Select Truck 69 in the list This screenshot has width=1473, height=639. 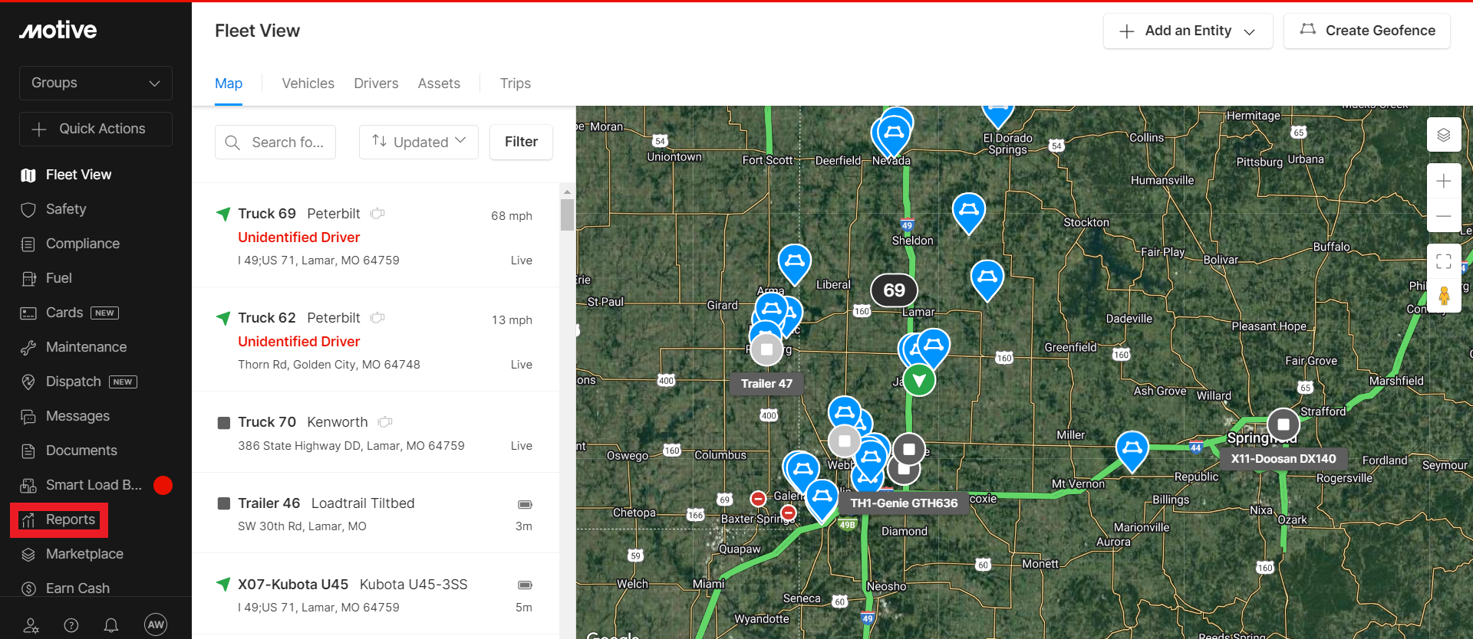tap(375, 235)
